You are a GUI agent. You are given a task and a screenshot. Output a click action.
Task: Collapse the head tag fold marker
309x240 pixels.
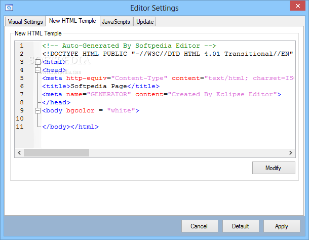37,70
